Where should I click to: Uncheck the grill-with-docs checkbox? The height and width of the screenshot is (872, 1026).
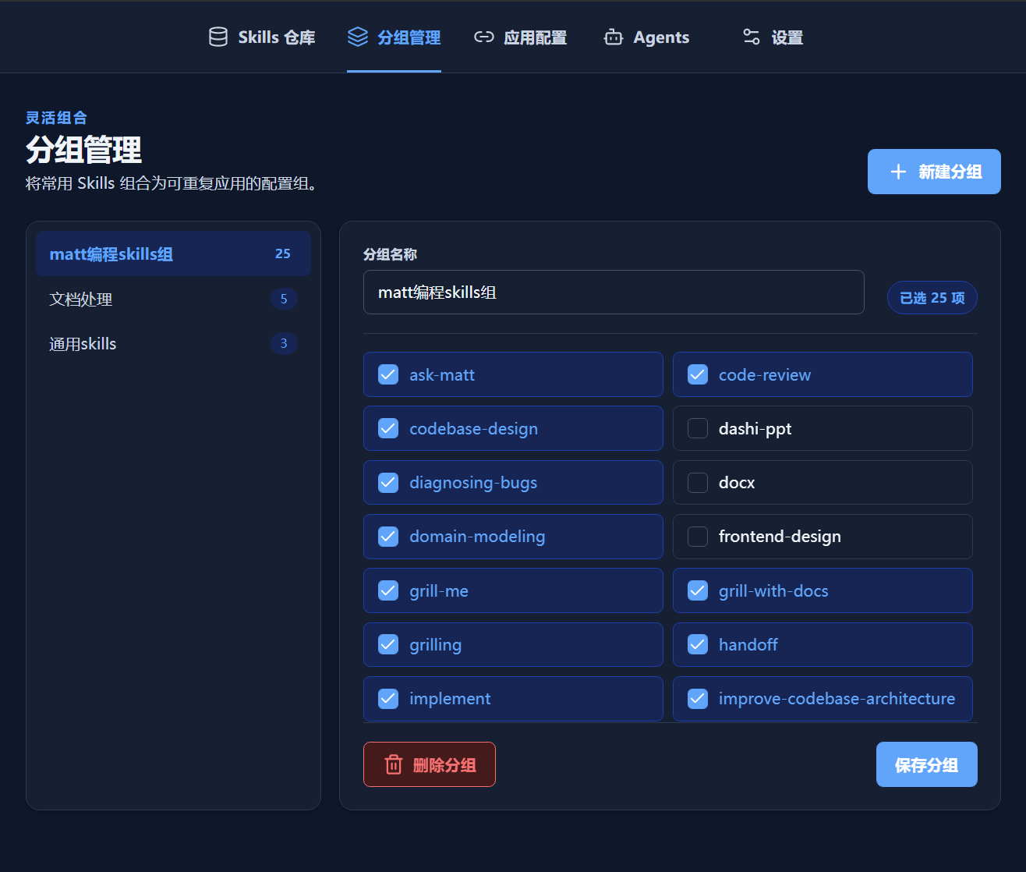698,590
